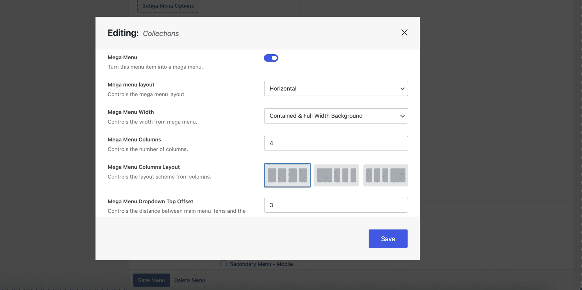The image size is (582, 290).
Task: Close the Editing Collections dialog
Action: tap(404, 32)
